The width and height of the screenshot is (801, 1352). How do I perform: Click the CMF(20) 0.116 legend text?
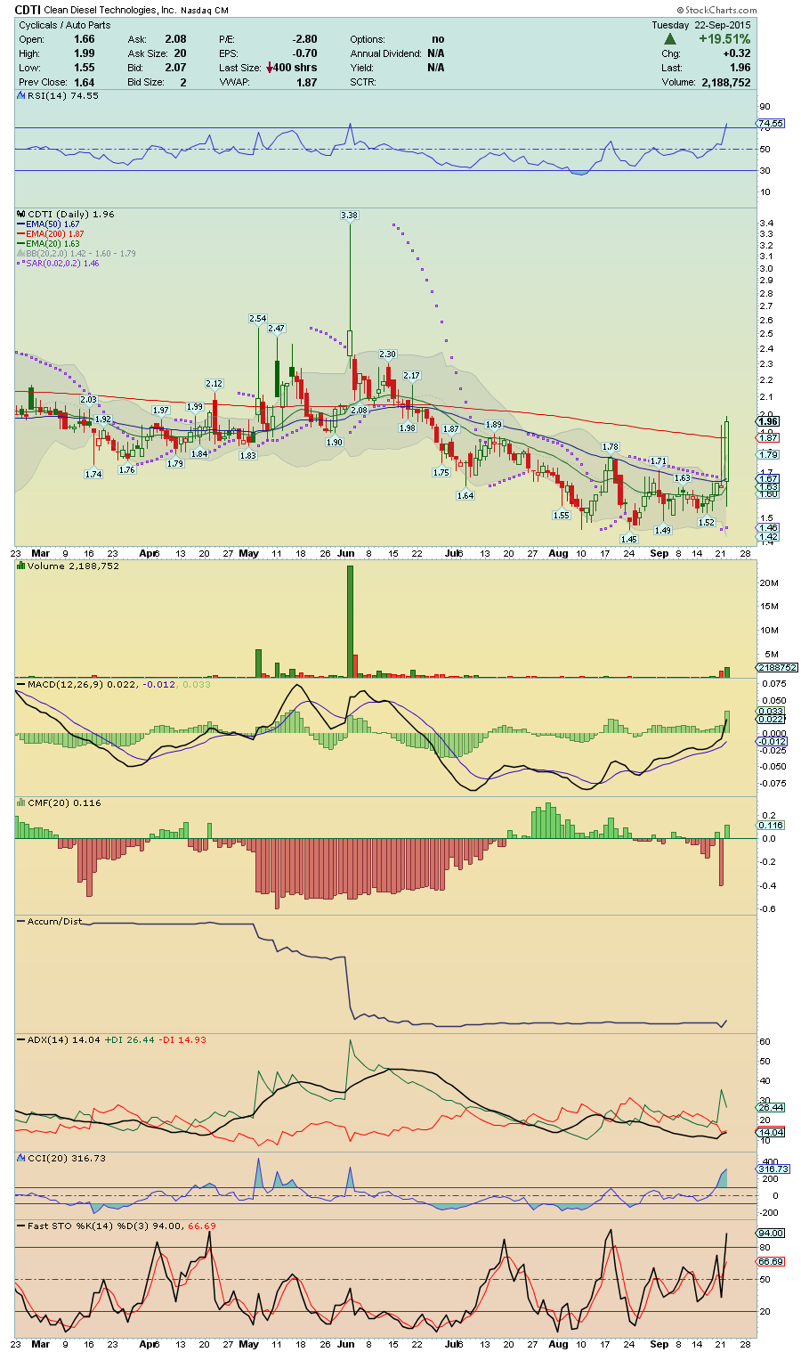pyautogui.click(x=64, y=802)
